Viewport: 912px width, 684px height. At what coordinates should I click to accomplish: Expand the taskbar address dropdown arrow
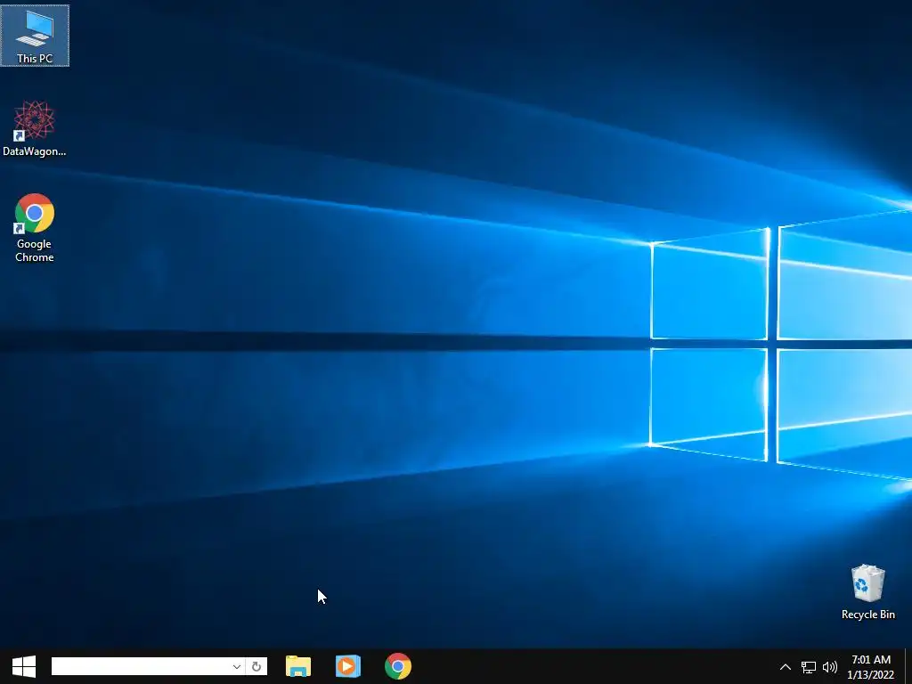coord(237,666)
